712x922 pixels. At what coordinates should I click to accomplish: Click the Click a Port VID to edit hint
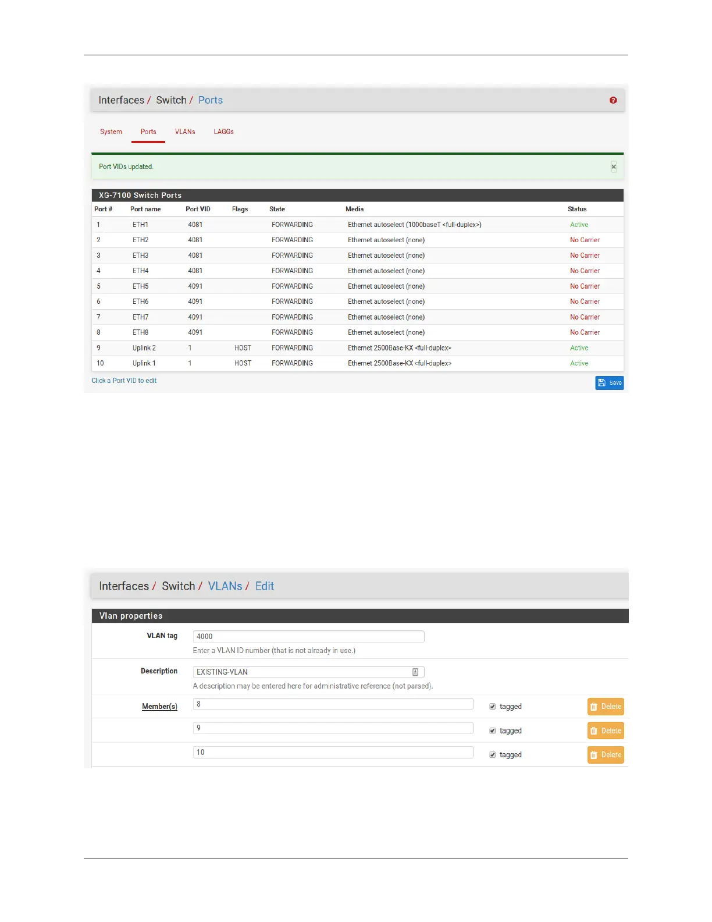coord(124,381)
